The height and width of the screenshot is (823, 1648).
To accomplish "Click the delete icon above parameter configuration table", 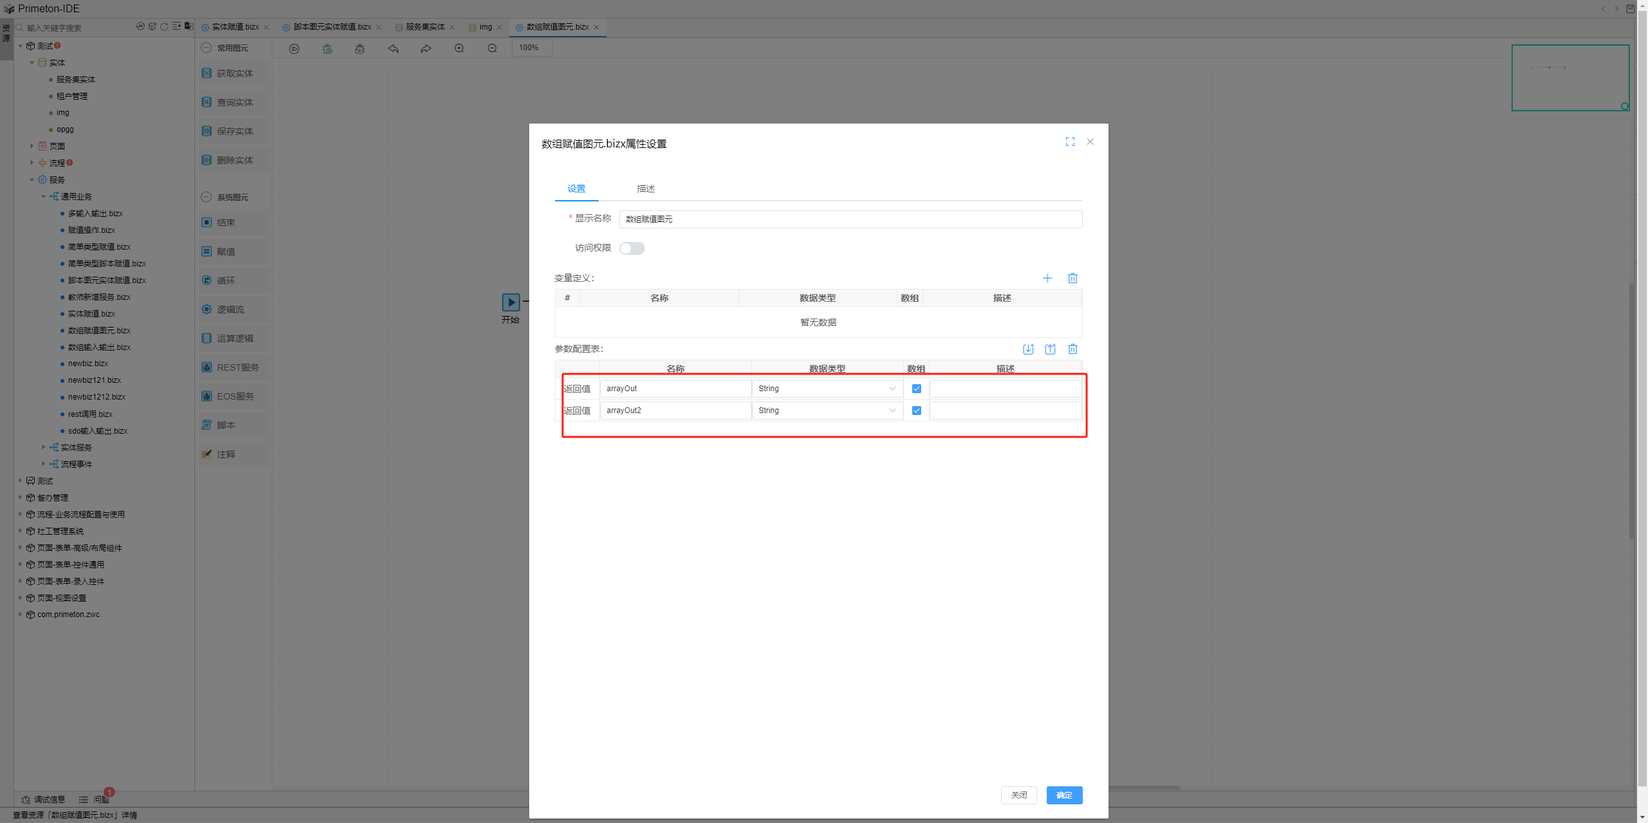I will (x=1072, y=349).
